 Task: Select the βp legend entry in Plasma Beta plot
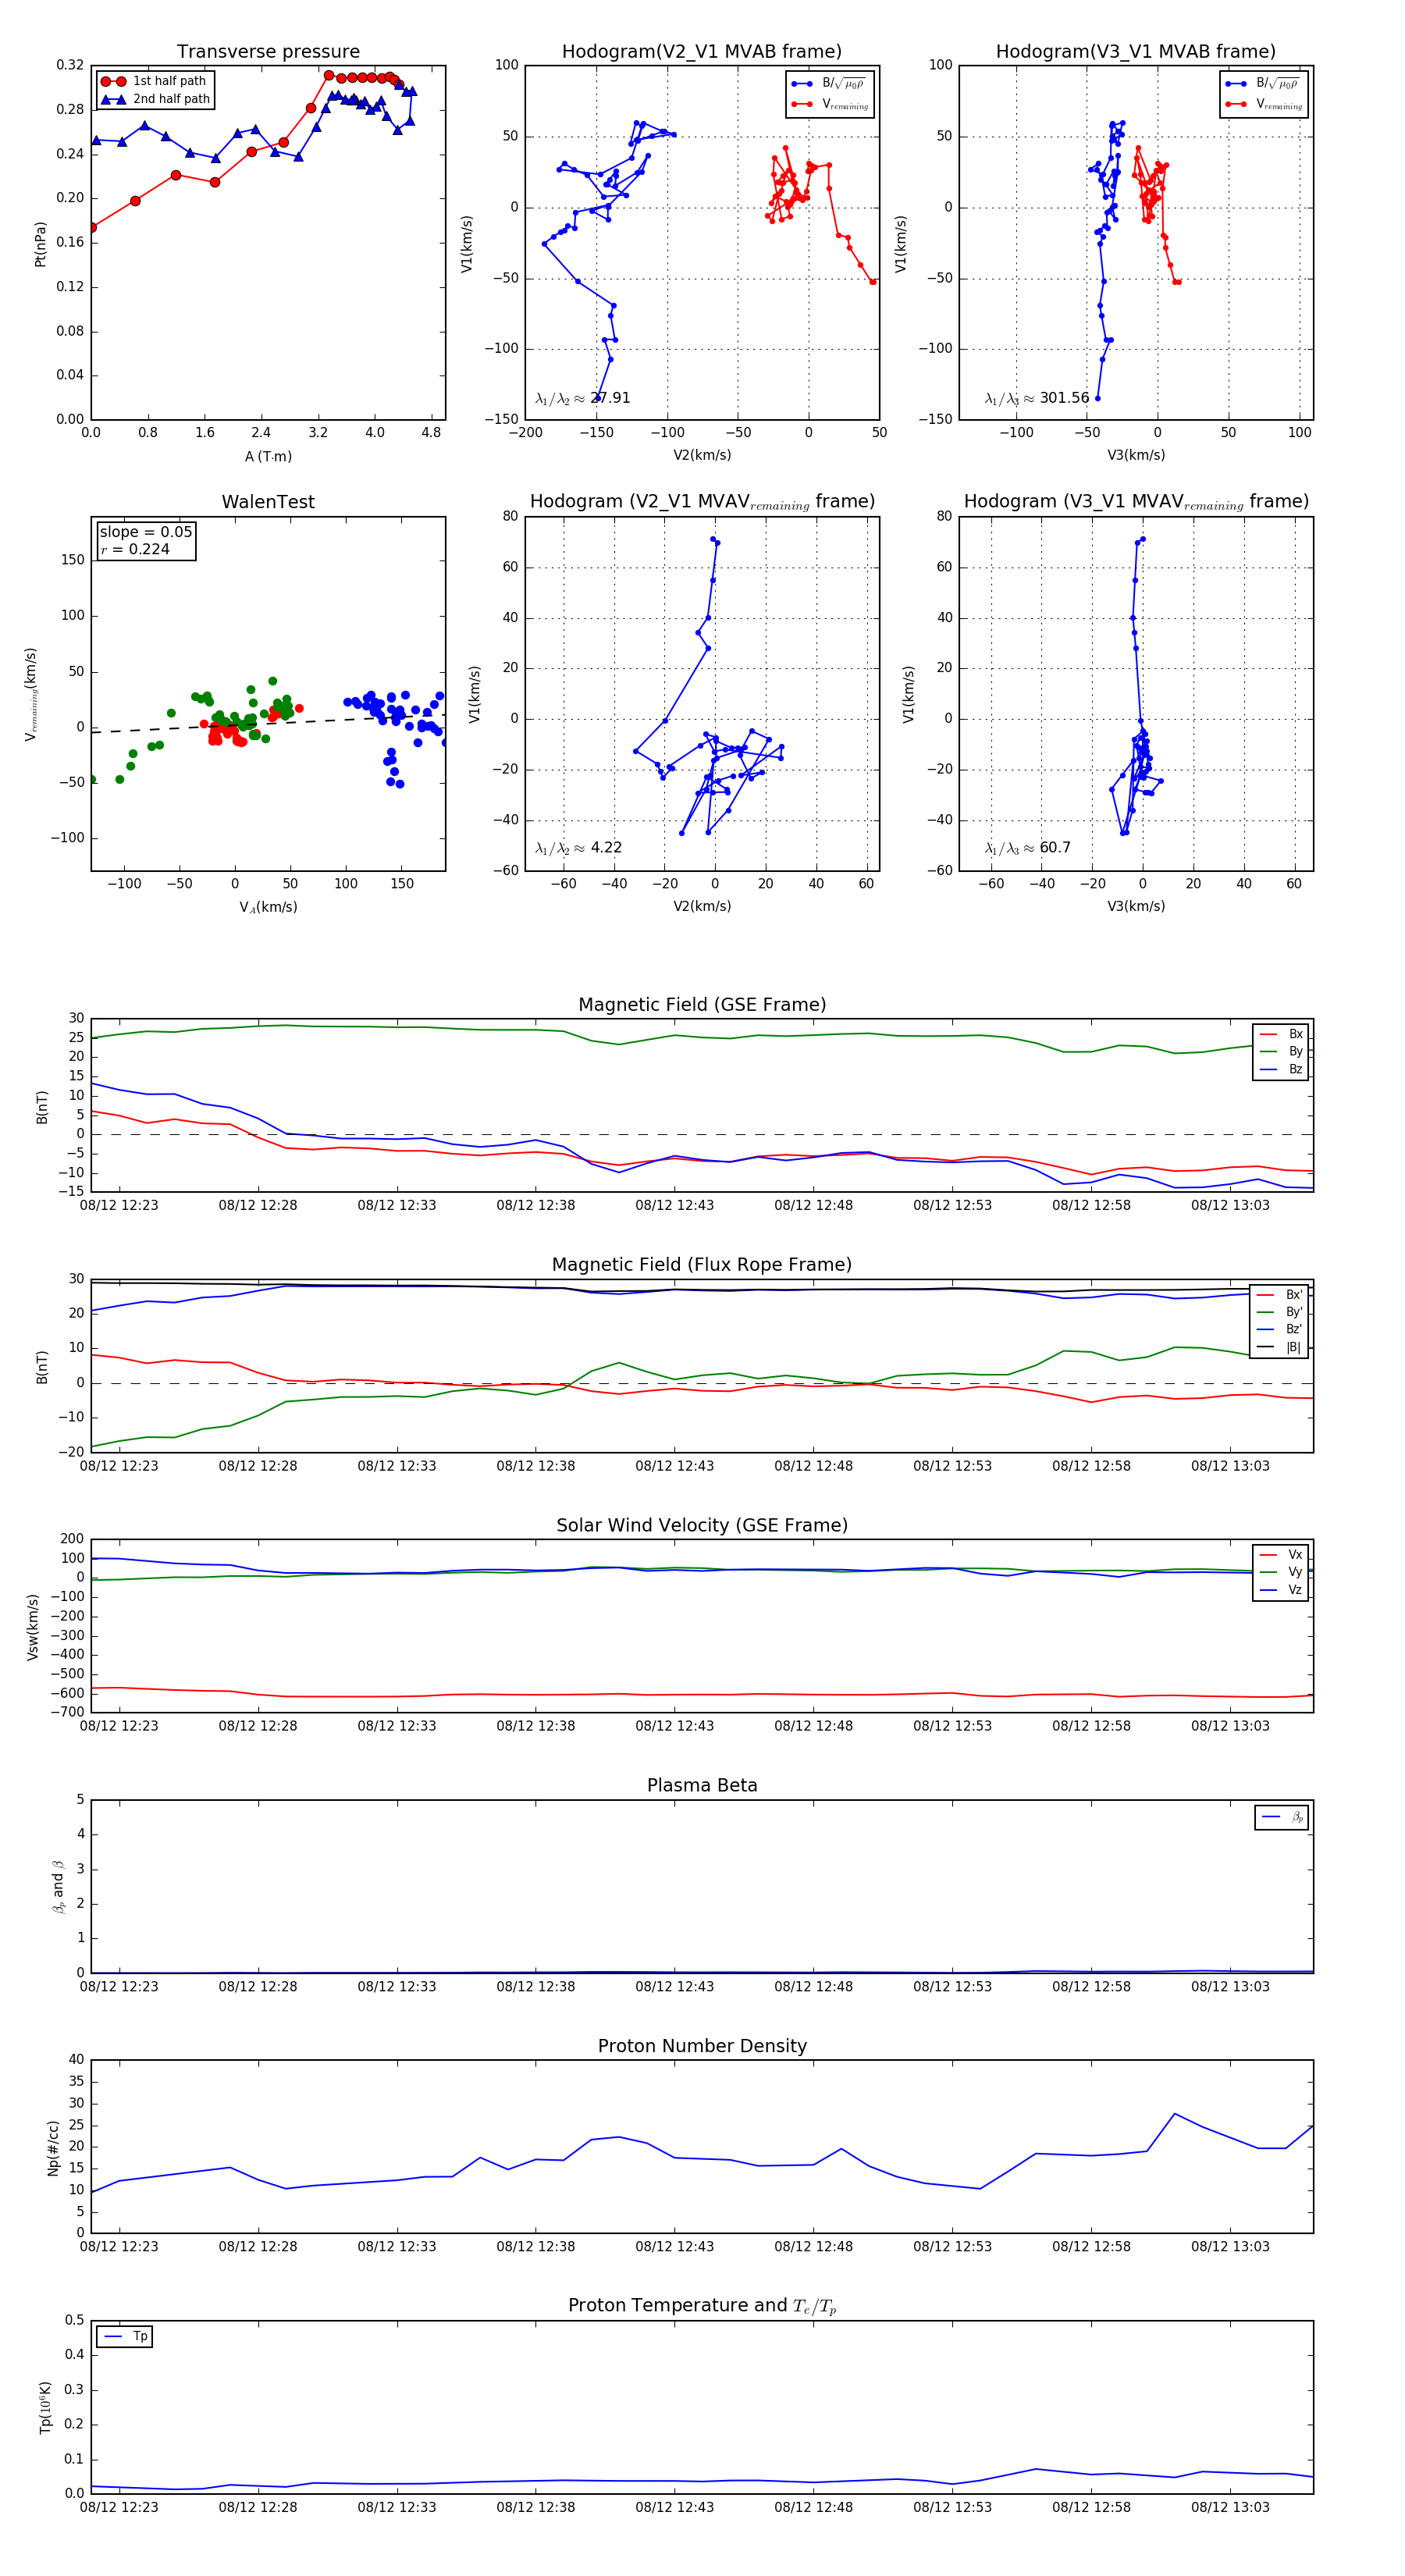click(1282, 1817)
